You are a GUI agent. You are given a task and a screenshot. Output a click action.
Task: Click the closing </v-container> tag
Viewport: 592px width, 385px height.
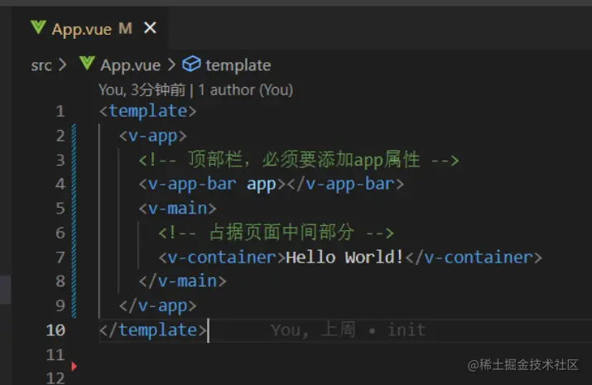tap(474, 257)
